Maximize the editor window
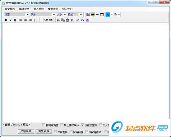 coord(157,2)
